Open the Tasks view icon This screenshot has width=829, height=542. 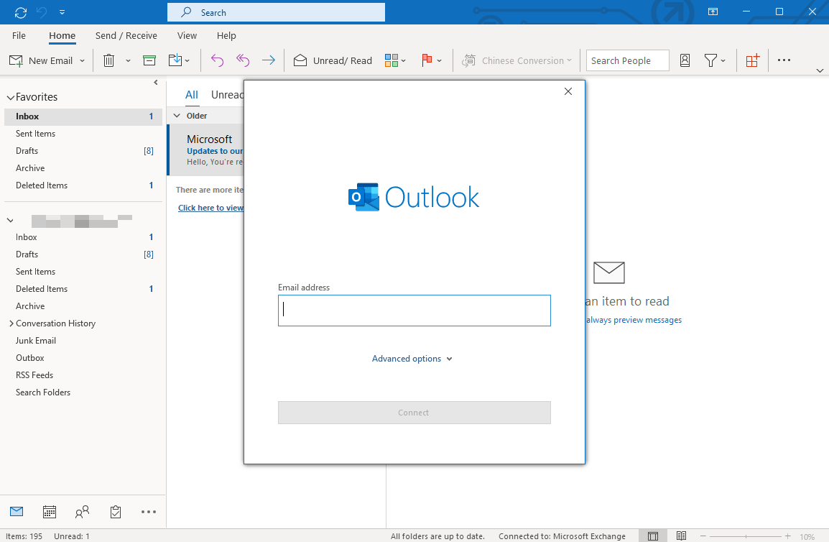tap(115, 511)
